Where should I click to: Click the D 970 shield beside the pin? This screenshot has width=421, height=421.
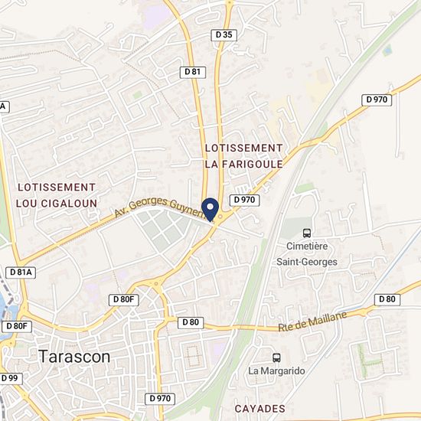click(245, 200)
